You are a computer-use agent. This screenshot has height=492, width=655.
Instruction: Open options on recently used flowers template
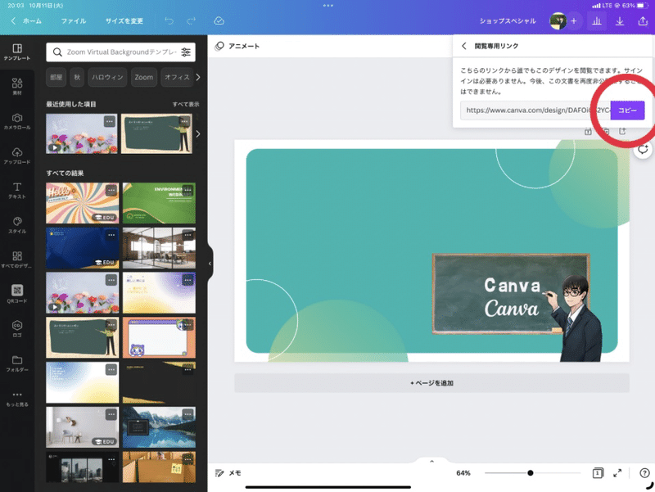pos(110,121)
